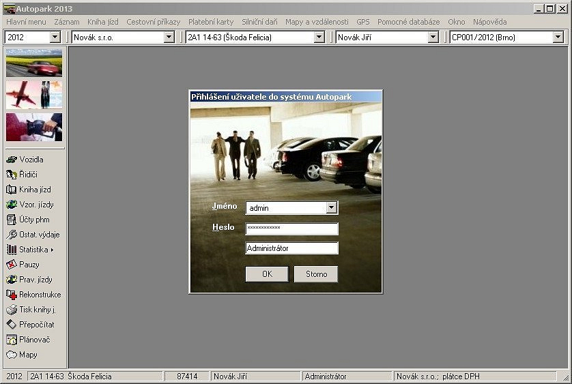
Task: Open the vehicle Škoda Felicia dropdown
Action: pos(319,38)
